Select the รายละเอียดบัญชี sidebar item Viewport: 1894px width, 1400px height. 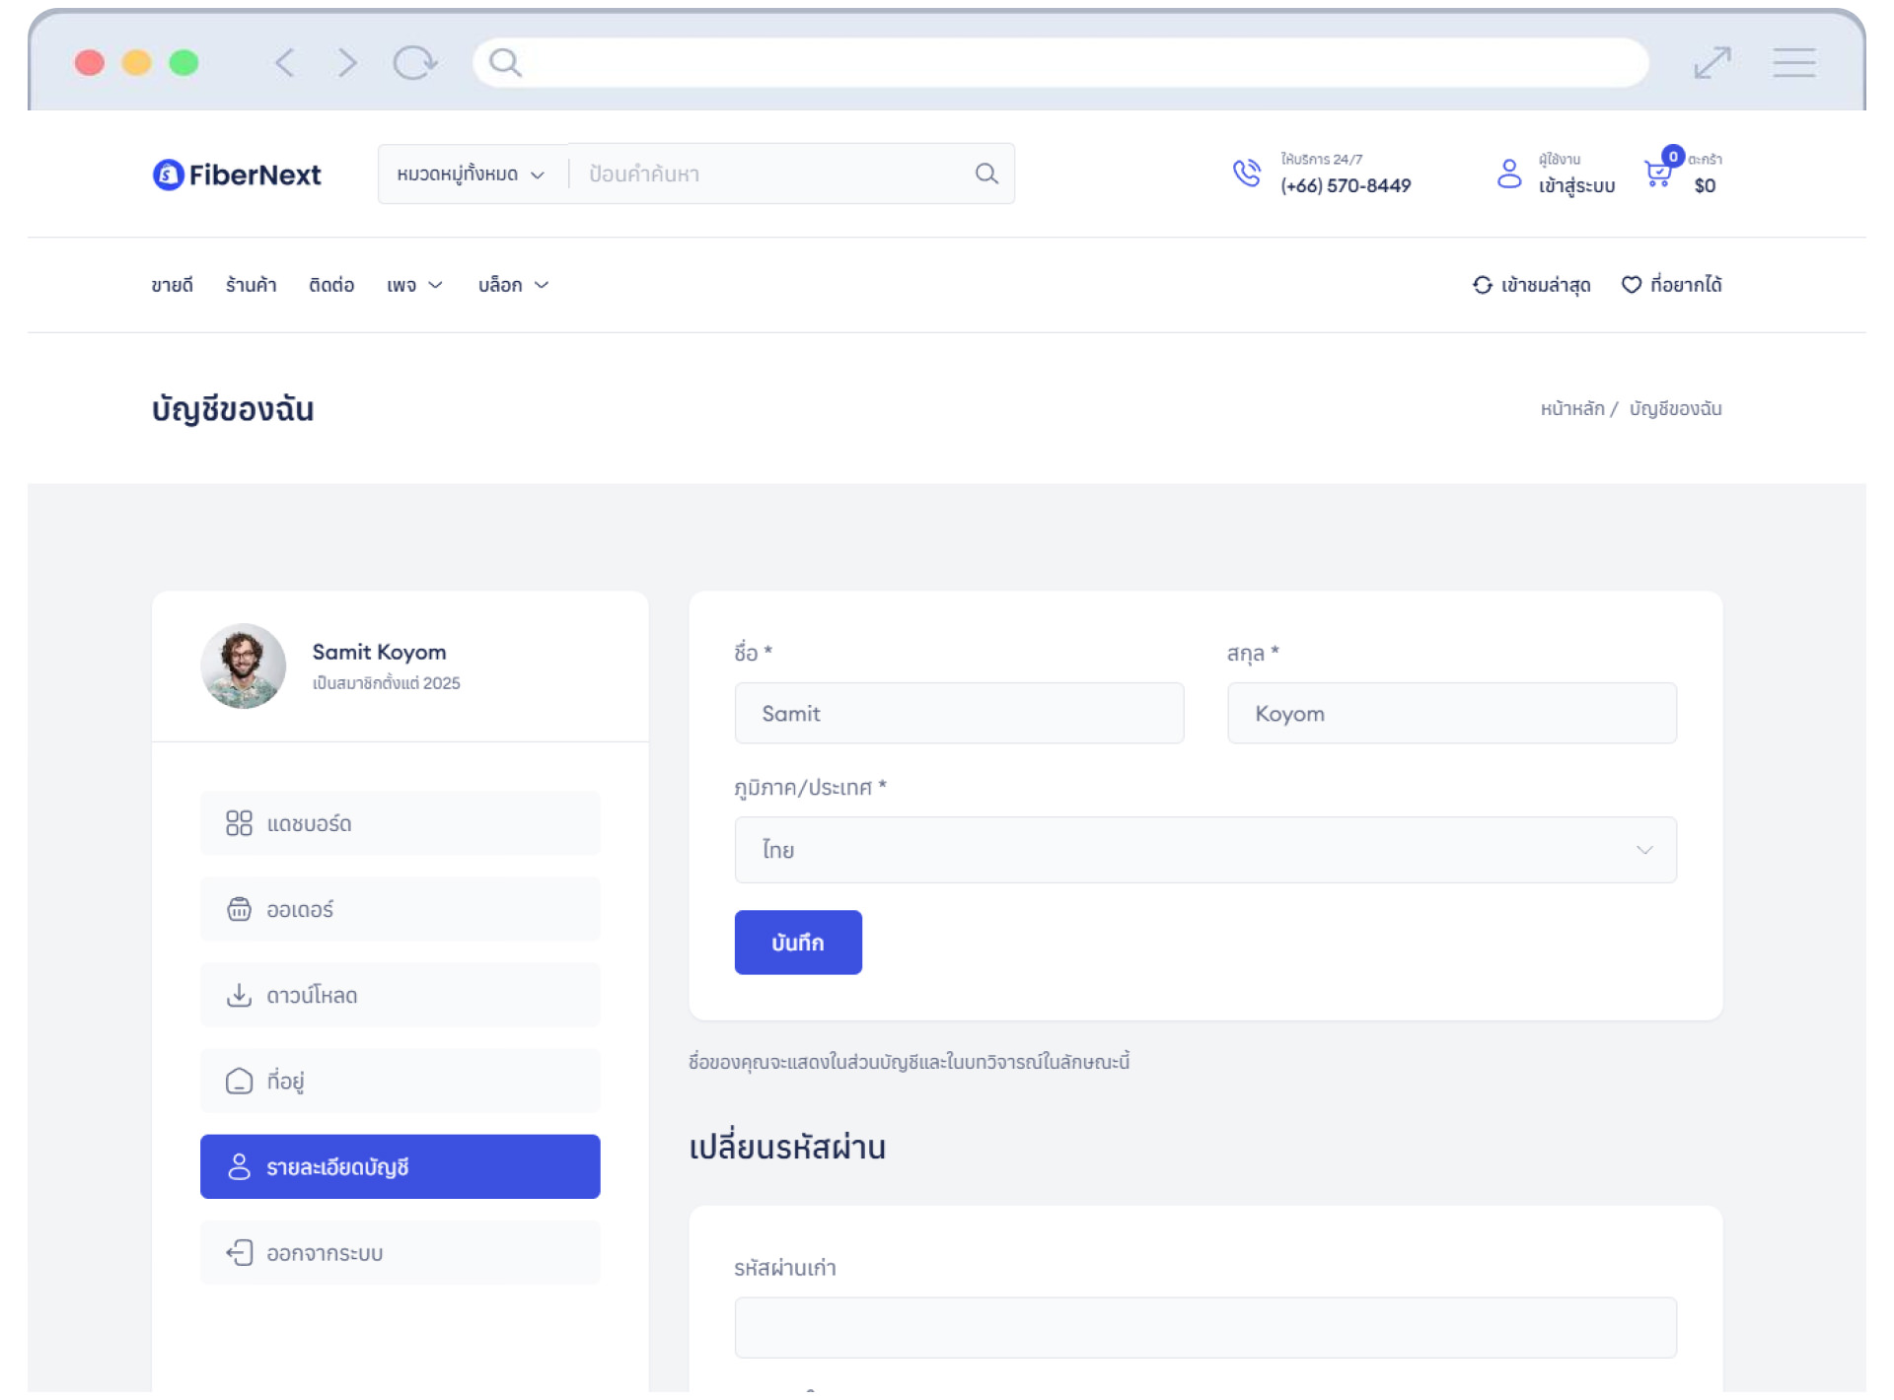(x=400, y=1166)
